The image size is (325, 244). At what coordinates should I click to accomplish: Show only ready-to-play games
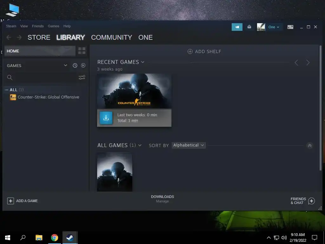(83, 65)
